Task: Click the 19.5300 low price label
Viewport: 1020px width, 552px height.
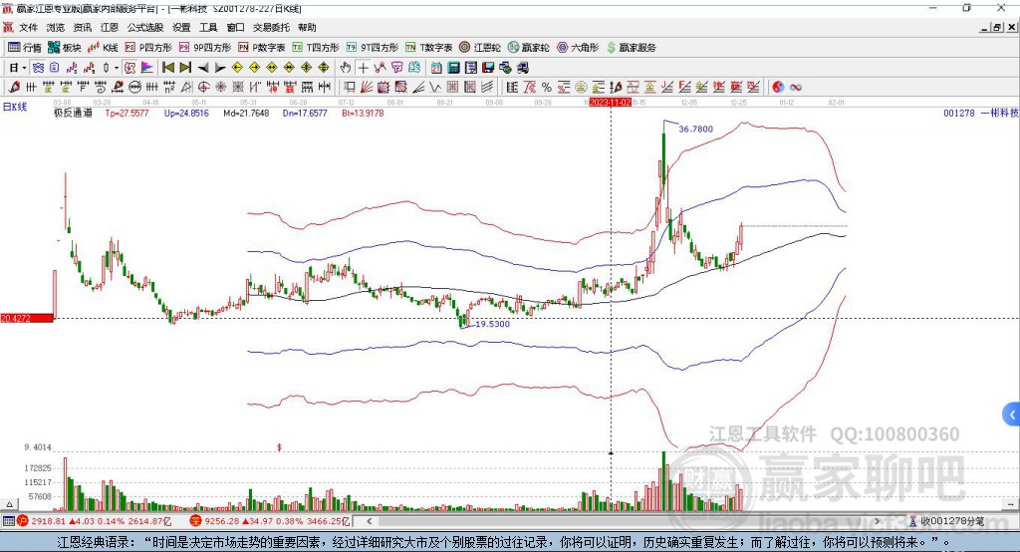Action: [492, 324]
